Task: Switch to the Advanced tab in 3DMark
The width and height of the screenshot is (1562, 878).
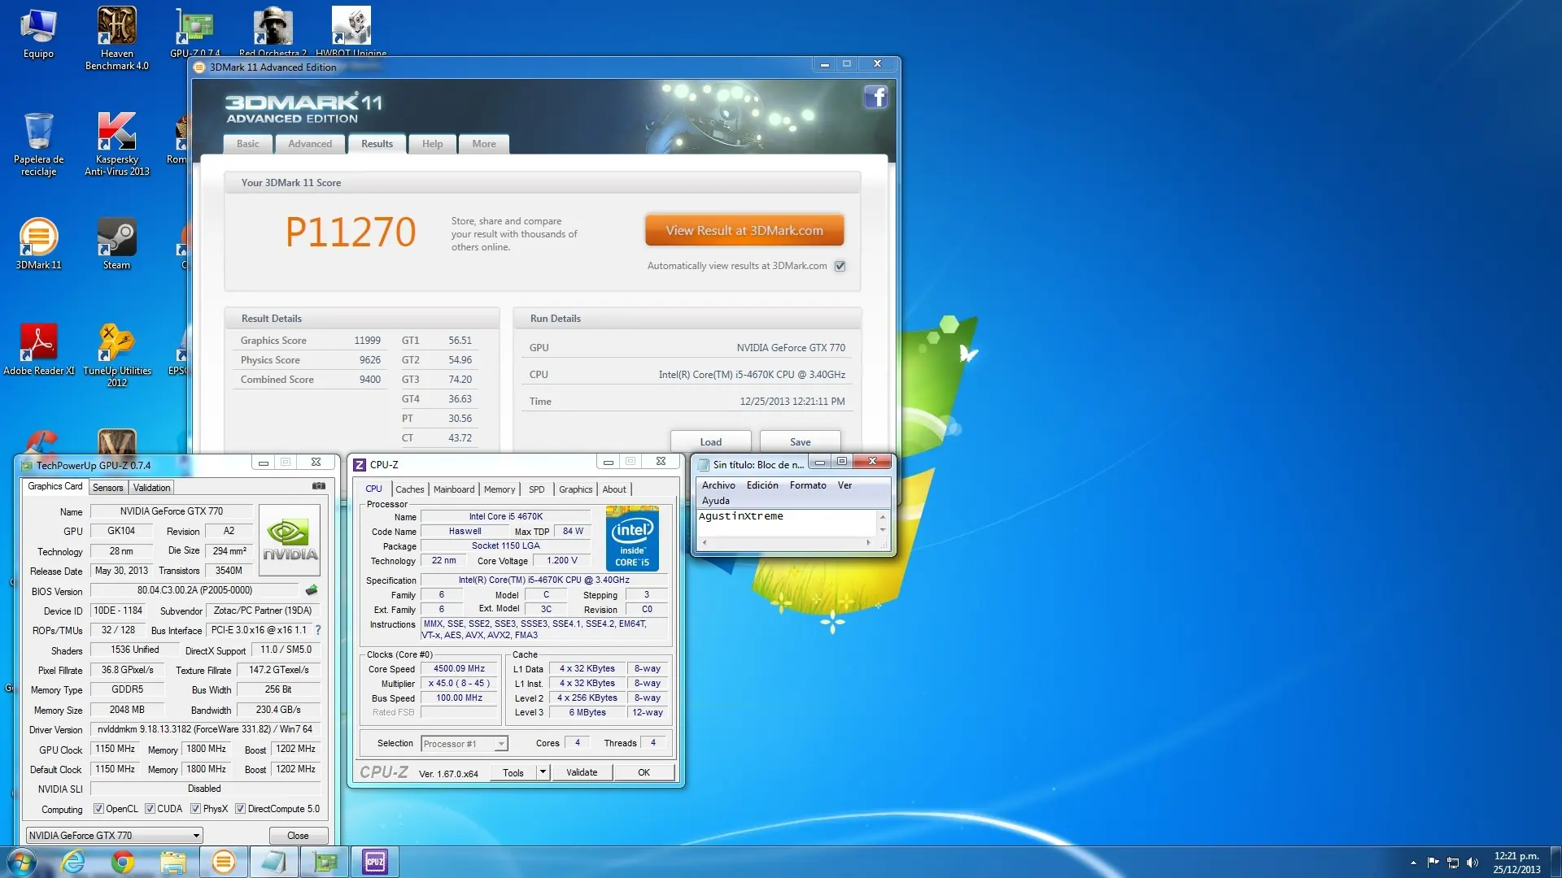Action: pos(310,144)
